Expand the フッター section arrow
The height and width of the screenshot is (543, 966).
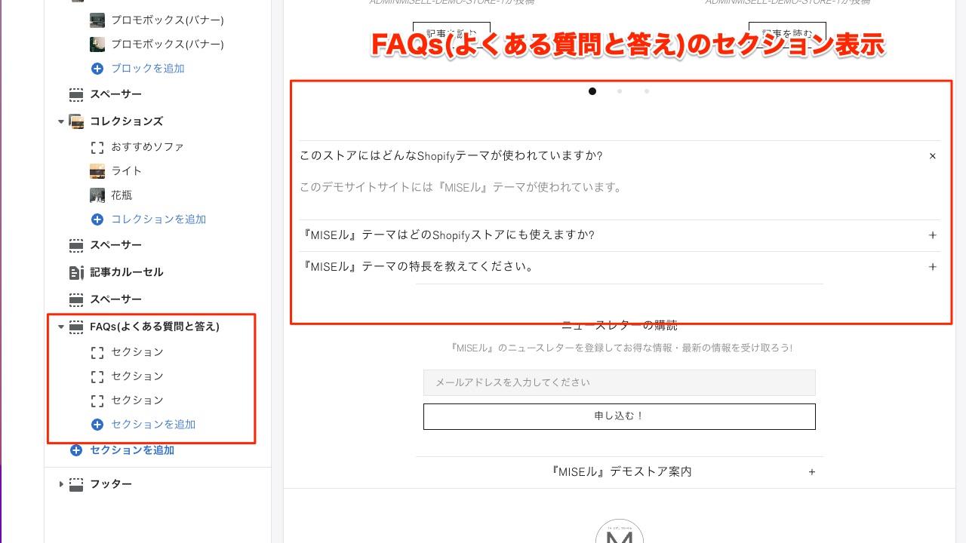click(x=61, y=484)
